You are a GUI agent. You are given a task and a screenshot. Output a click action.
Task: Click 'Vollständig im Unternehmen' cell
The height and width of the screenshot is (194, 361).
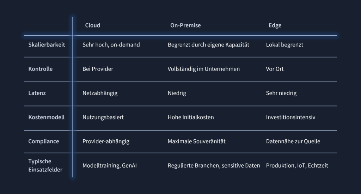203,69
